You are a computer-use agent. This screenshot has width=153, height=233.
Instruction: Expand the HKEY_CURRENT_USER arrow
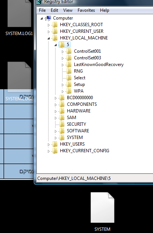(49, 32)
